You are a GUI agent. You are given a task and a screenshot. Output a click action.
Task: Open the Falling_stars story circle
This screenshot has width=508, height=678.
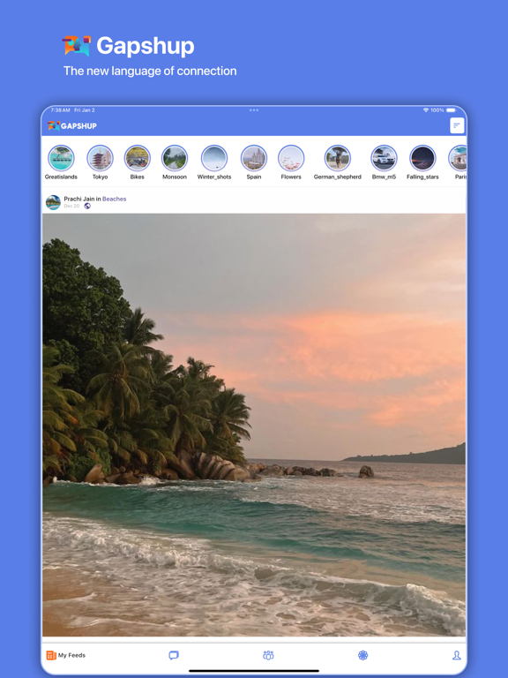(x=422, y=158)
